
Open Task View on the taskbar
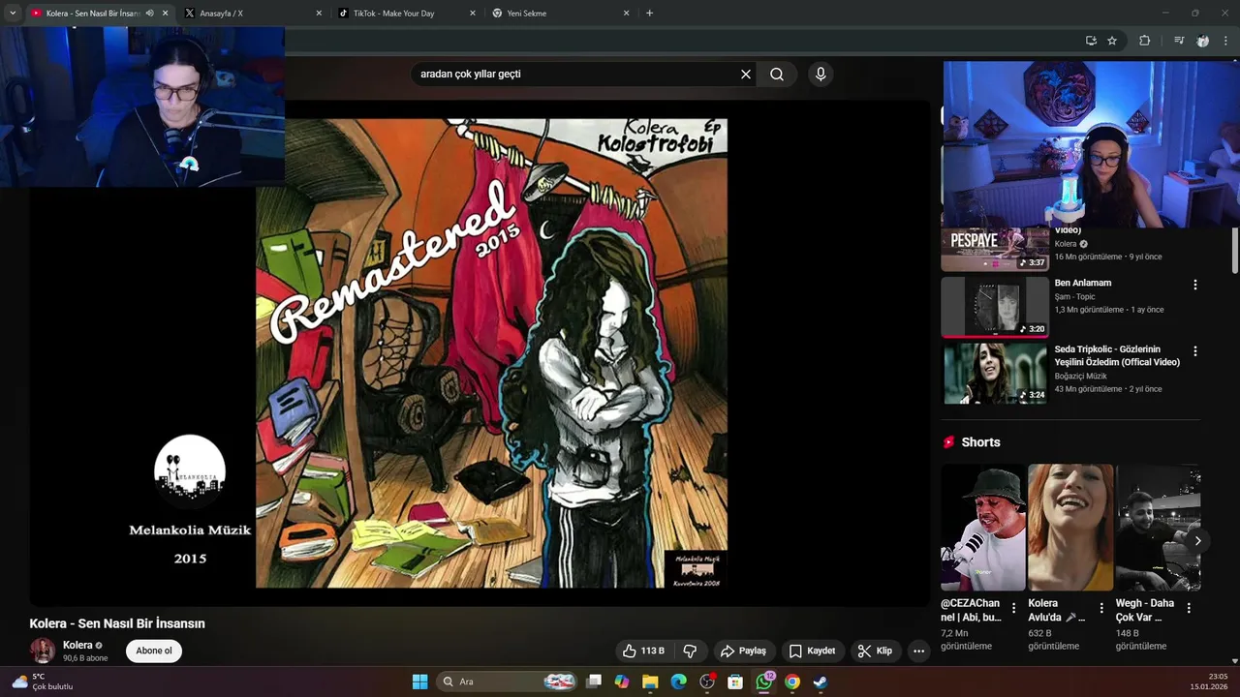pos(594,682)
